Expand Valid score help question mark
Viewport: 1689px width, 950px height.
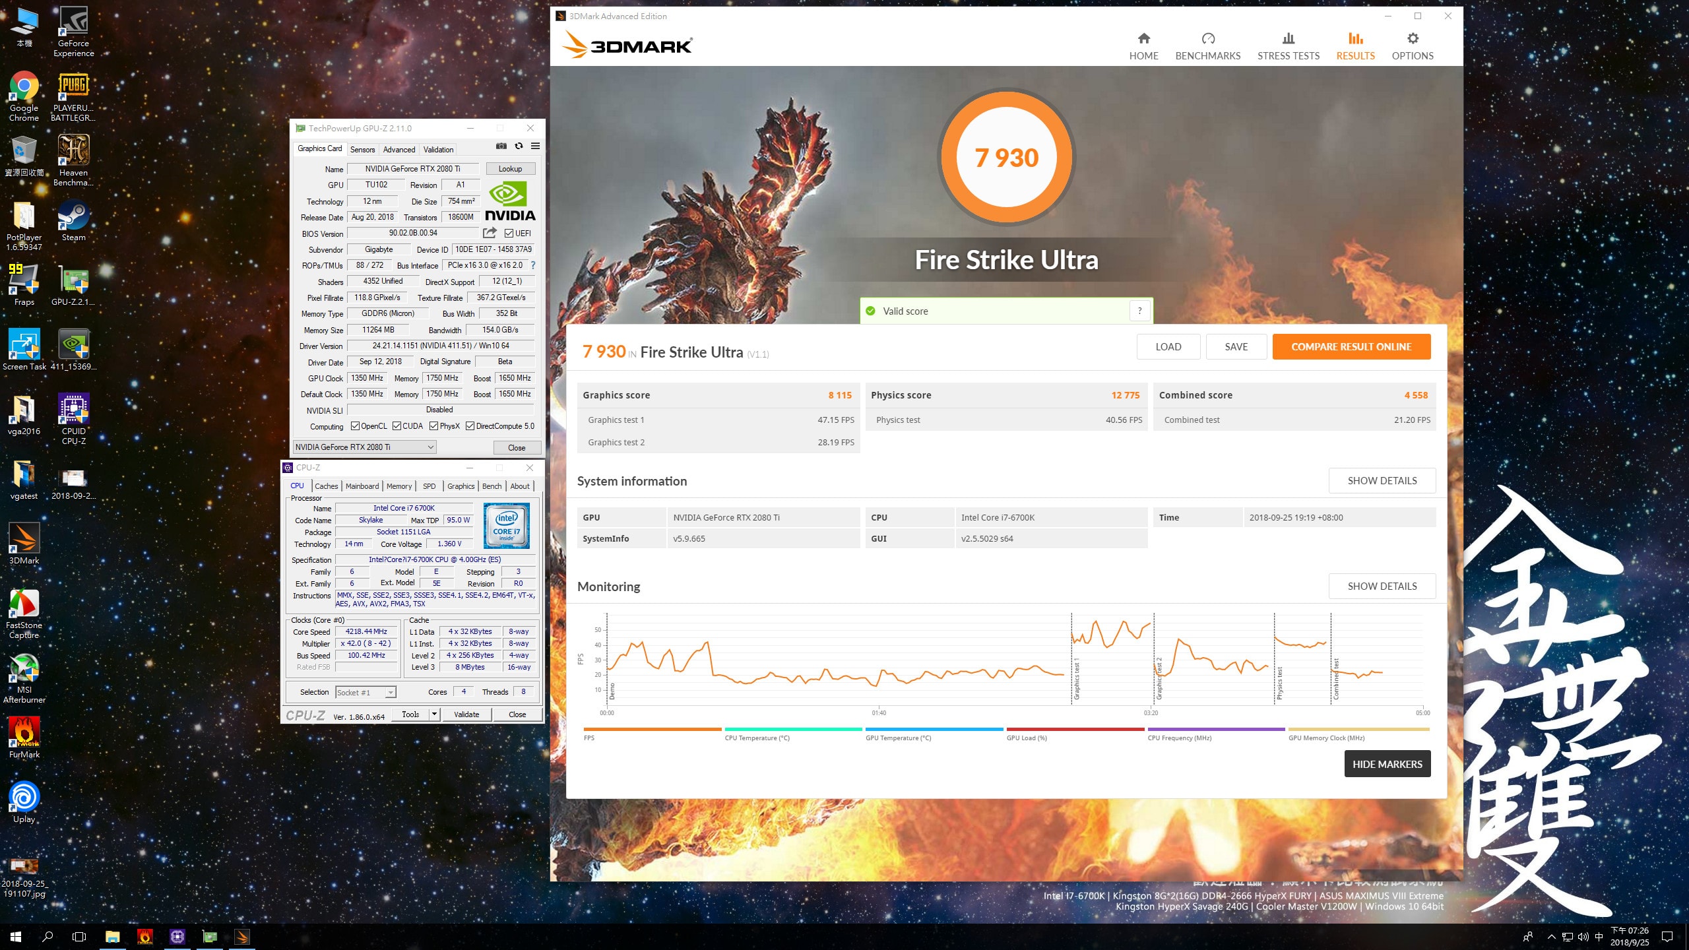coord(1139,311)
